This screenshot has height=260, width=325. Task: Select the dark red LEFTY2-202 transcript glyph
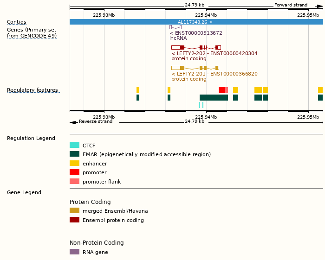(195, 47)
